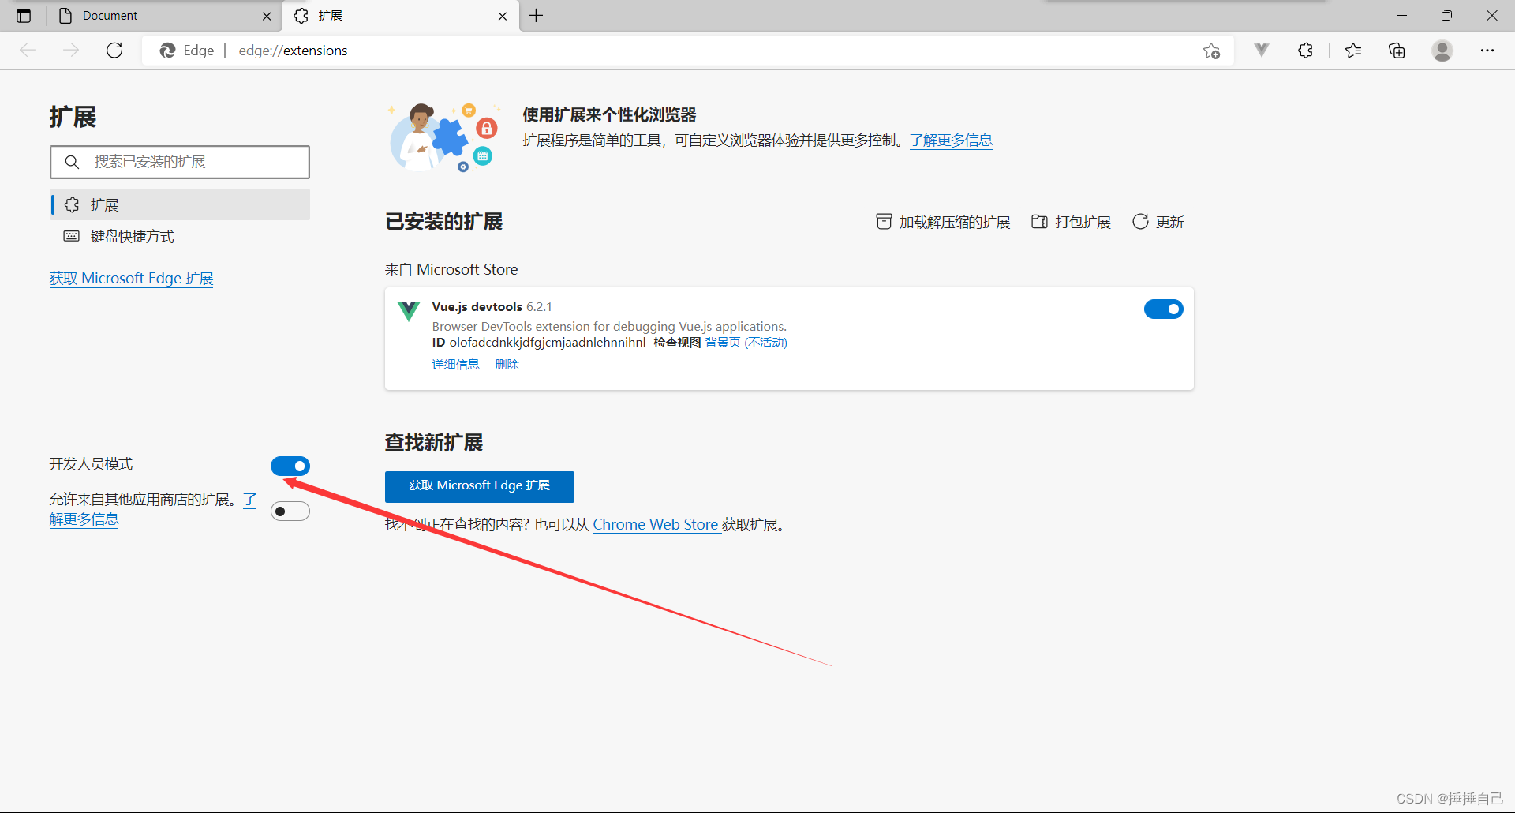Open the Favorites list icon
Viewport: 1515px width, 813px height.
click(1353, 51)
